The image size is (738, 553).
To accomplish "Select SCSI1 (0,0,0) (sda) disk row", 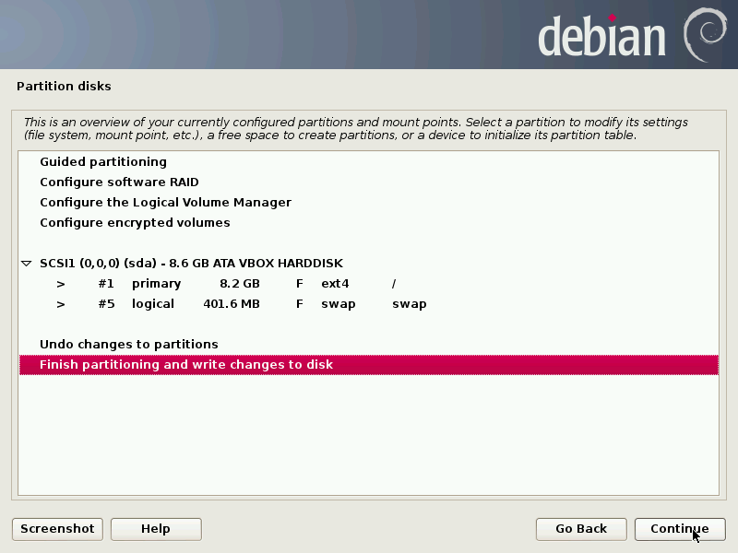I will (x=369, y=264).
